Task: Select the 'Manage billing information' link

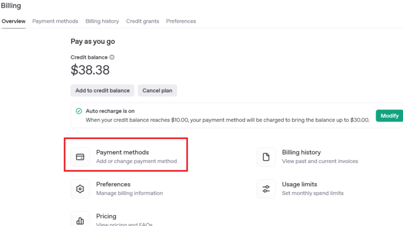Action: (129, 193)
